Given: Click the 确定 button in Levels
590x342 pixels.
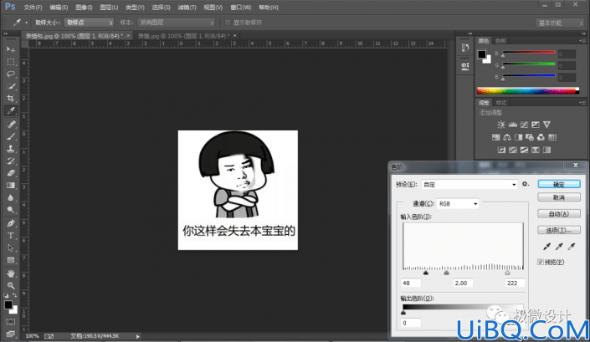Looking at the screenshot, I should [x=559, y=184].
